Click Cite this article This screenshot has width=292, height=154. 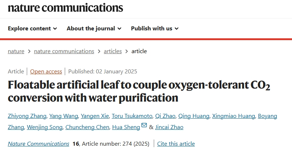(x=176, y=144)
